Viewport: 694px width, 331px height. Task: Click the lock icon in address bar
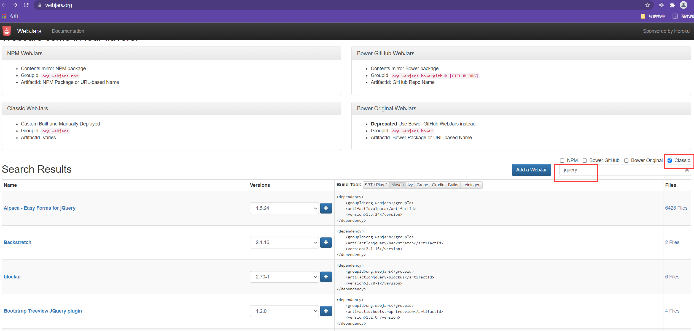tap(40, 5)
